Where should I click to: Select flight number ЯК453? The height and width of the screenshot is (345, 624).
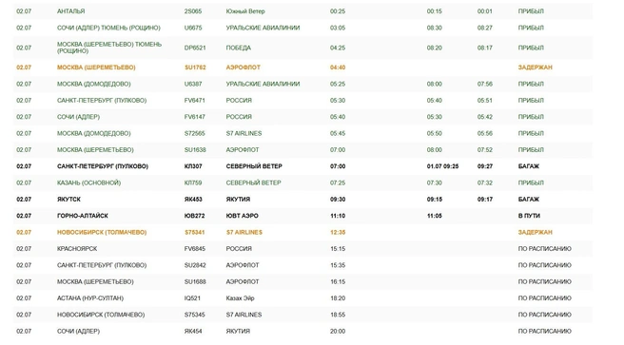(x=193, y=200)
